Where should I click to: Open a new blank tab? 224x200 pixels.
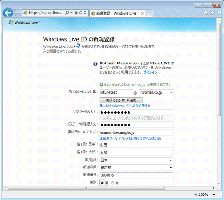coord(149,13)
